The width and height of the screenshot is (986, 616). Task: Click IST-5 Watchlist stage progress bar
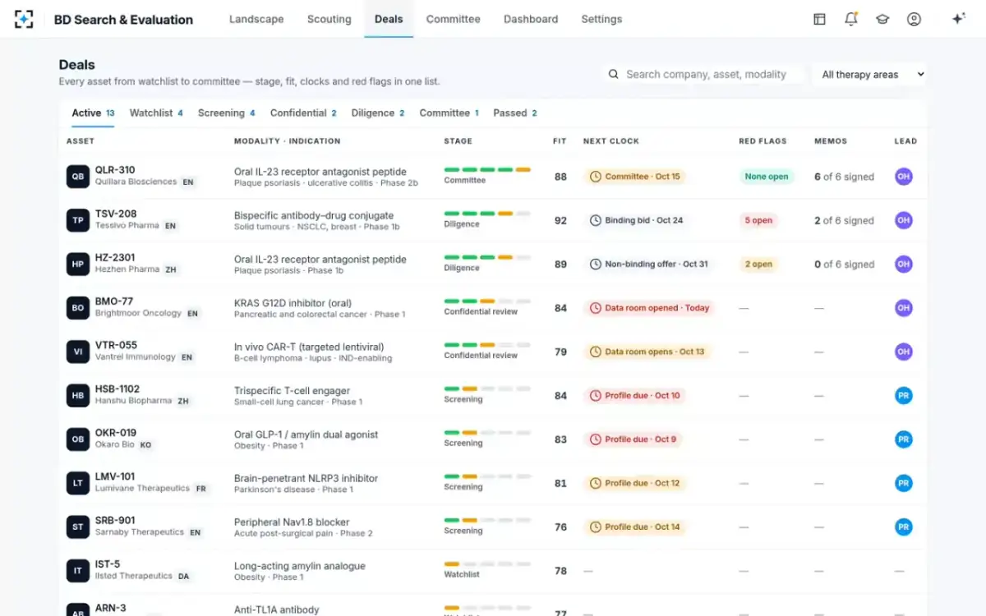487,564
